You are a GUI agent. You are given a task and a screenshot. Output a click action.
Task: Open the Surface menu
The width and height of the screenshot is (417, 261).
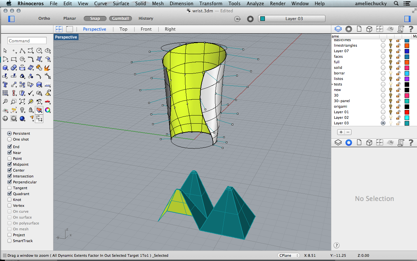click(121, 4)
